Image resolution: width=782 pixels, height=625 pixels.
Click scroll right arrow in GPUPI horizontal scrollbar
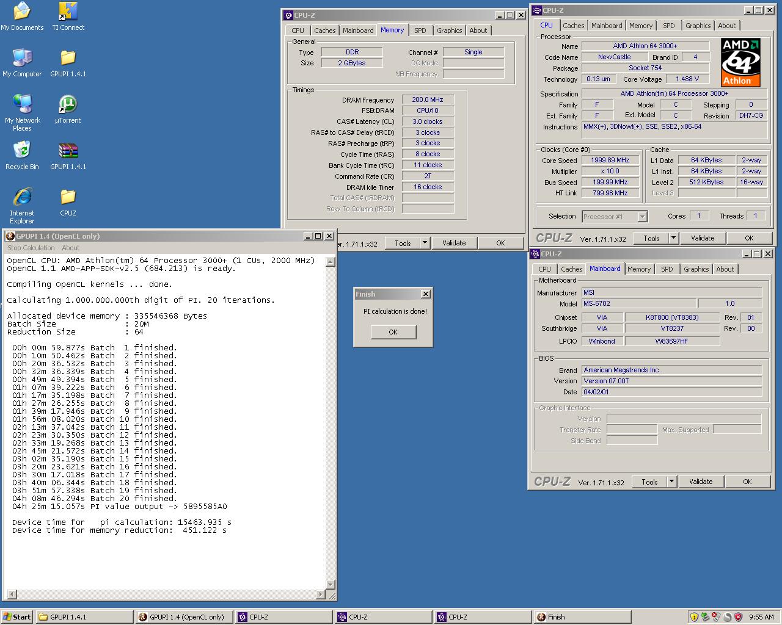click(x=321, y=594)
